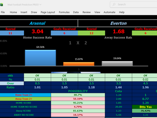Select the 'Away Team 2+' row label
Screen dimensions: 157x118
click(25, 99)
